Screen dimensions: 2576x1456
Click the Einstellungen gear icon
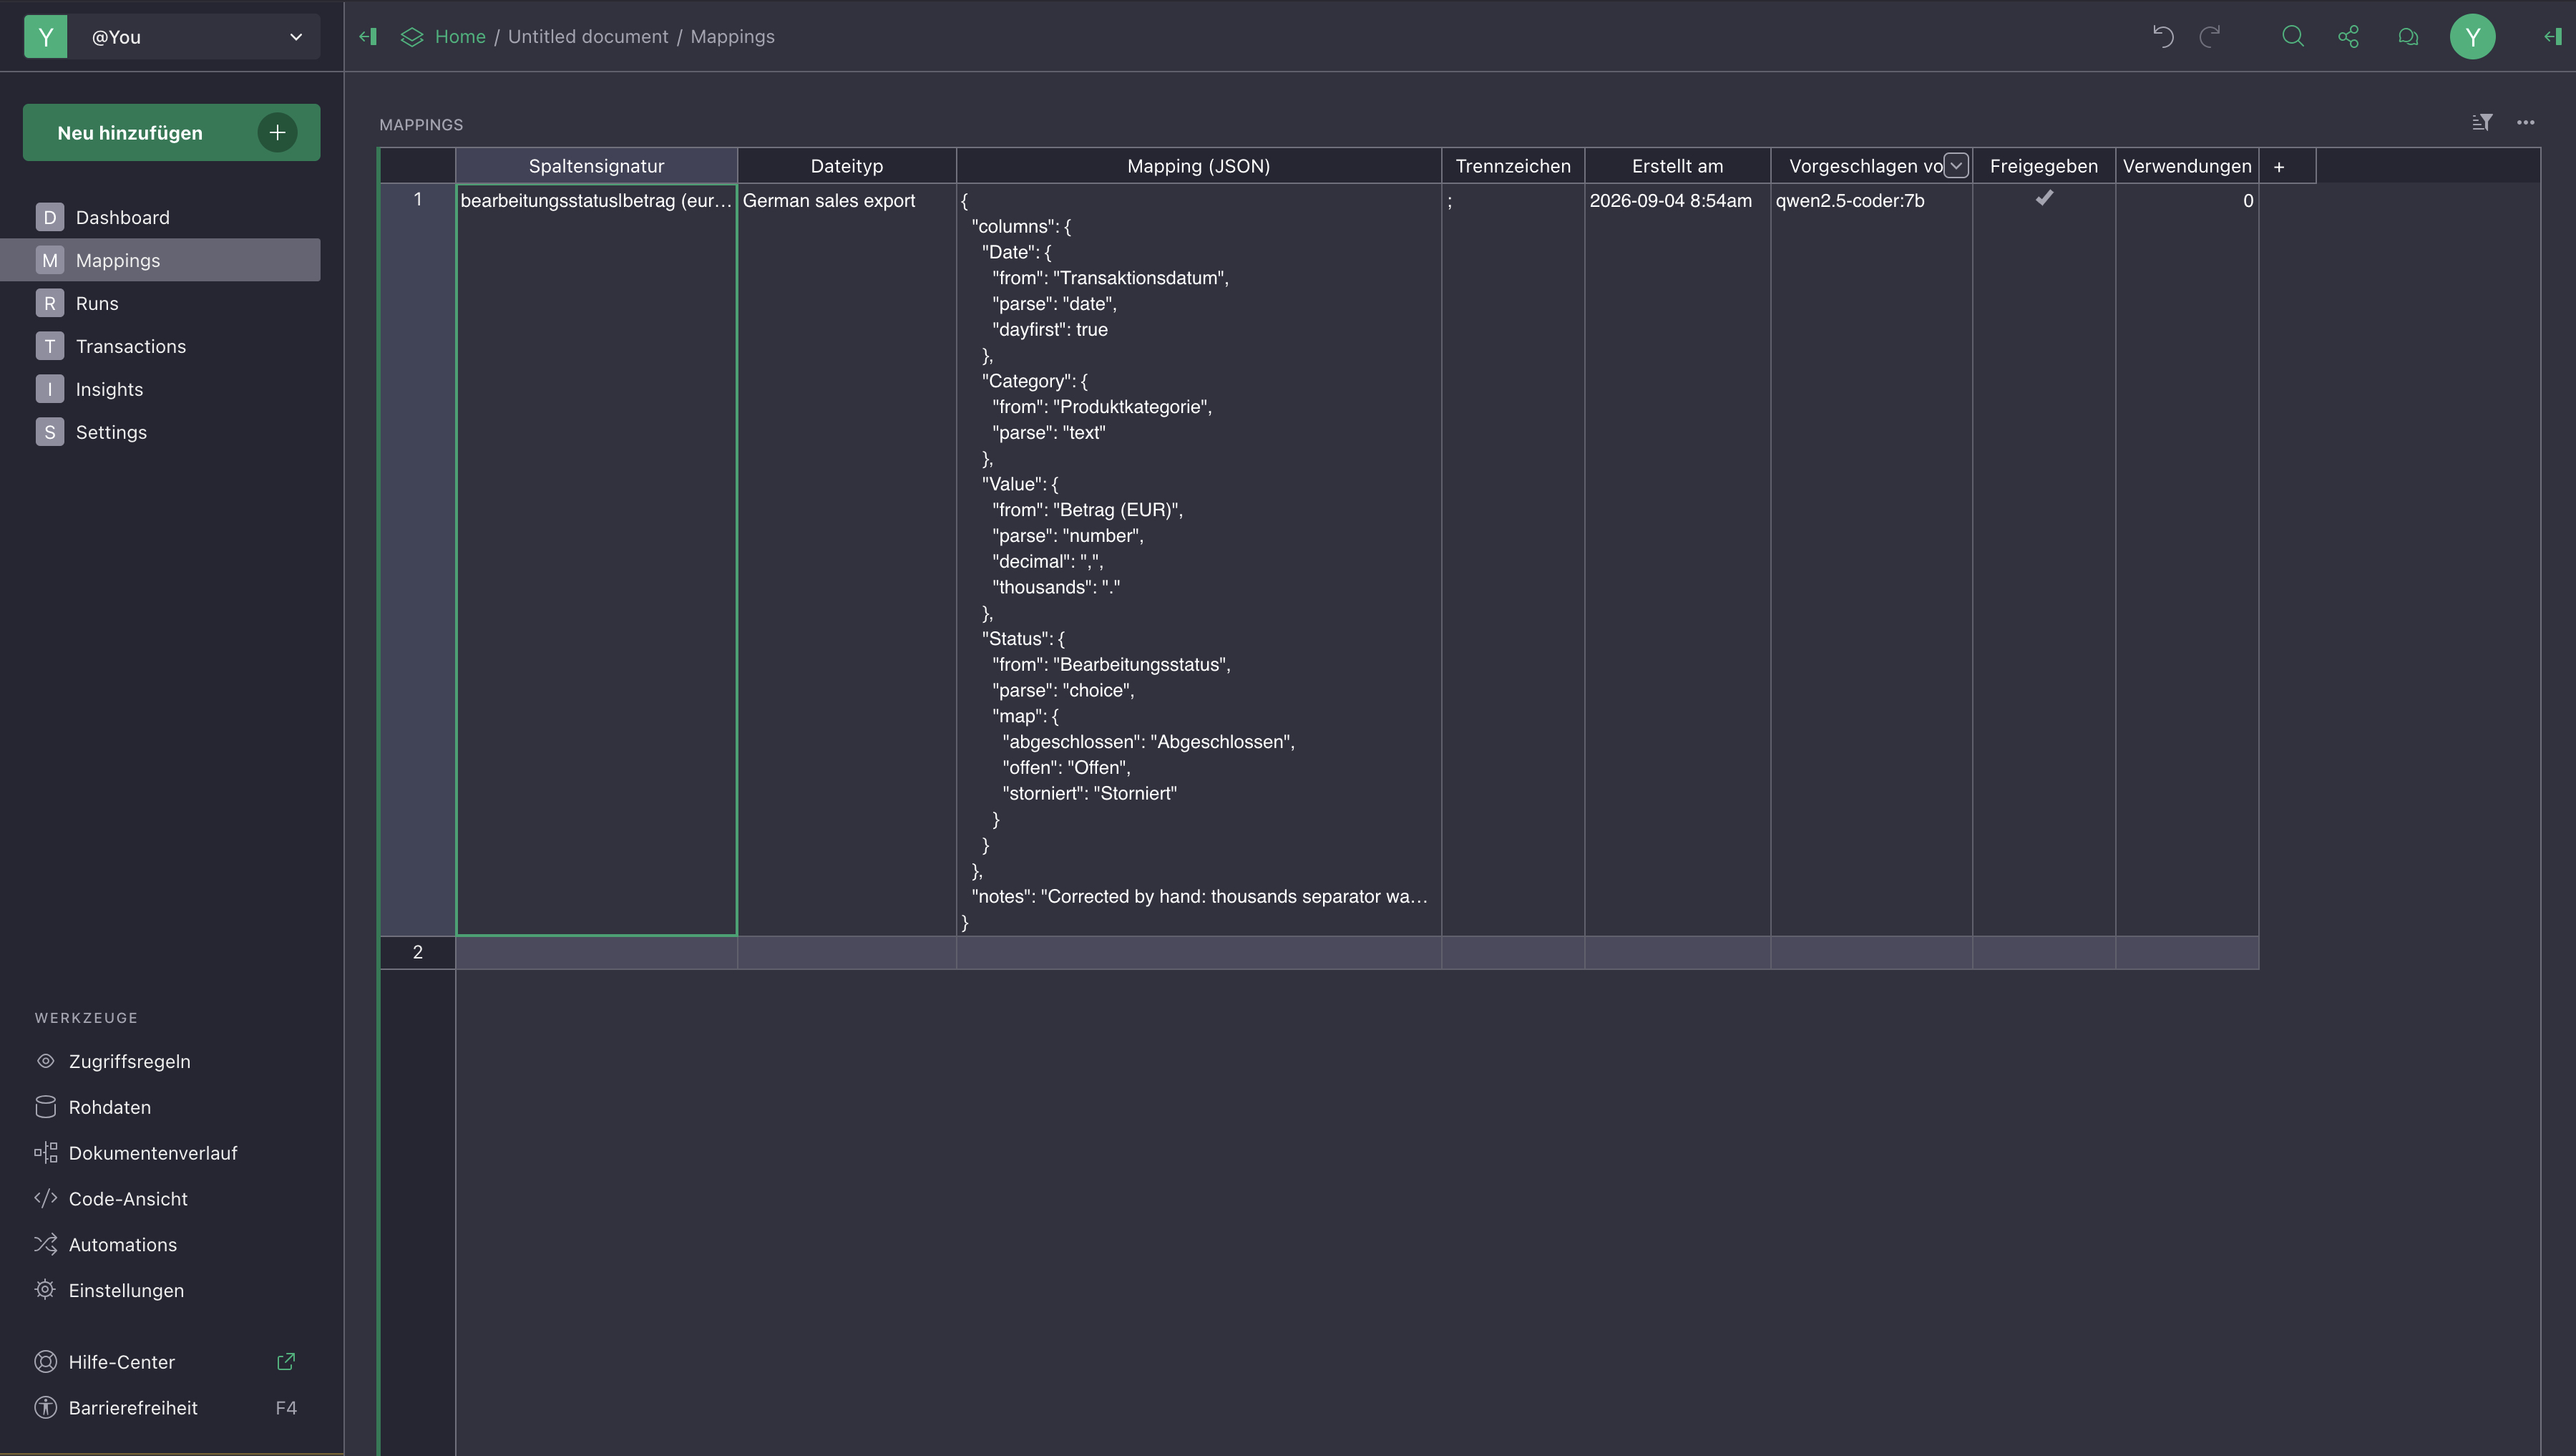45,1290
